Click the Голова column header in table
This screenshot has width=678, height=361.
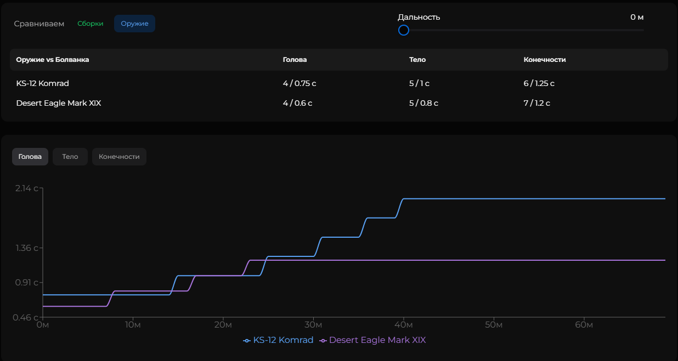295,60
